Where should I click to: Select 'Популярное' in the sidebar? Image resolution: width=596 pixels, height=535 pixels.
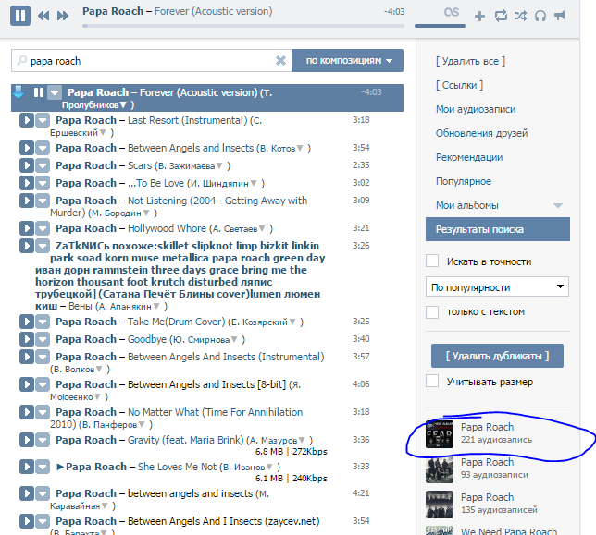pyautogui.click(x=463, y=181)
